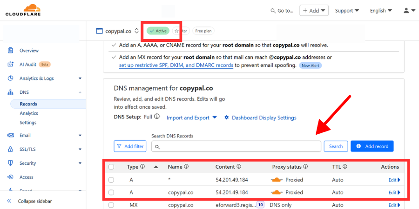The height and width of the screenshot is (209, 419).
Task: Click the Active status badge
Action: tap(158, 31)
